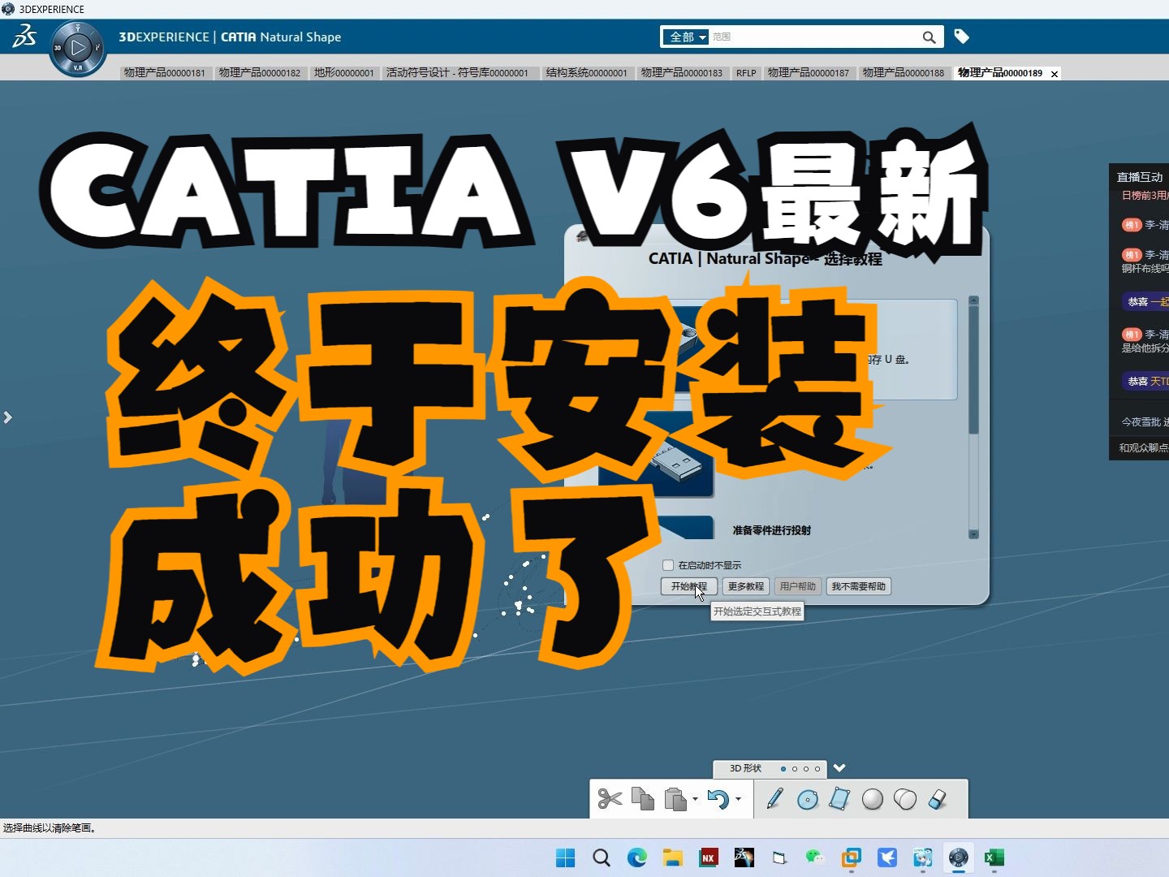Select second page dot of 3D 形状 toolbar
This screenshot has height=877, width=1169.
point(795,769)
